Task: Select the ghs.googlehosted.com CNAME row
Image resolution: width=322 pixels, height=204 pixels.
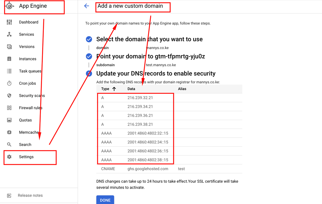Action: point(148,169)
